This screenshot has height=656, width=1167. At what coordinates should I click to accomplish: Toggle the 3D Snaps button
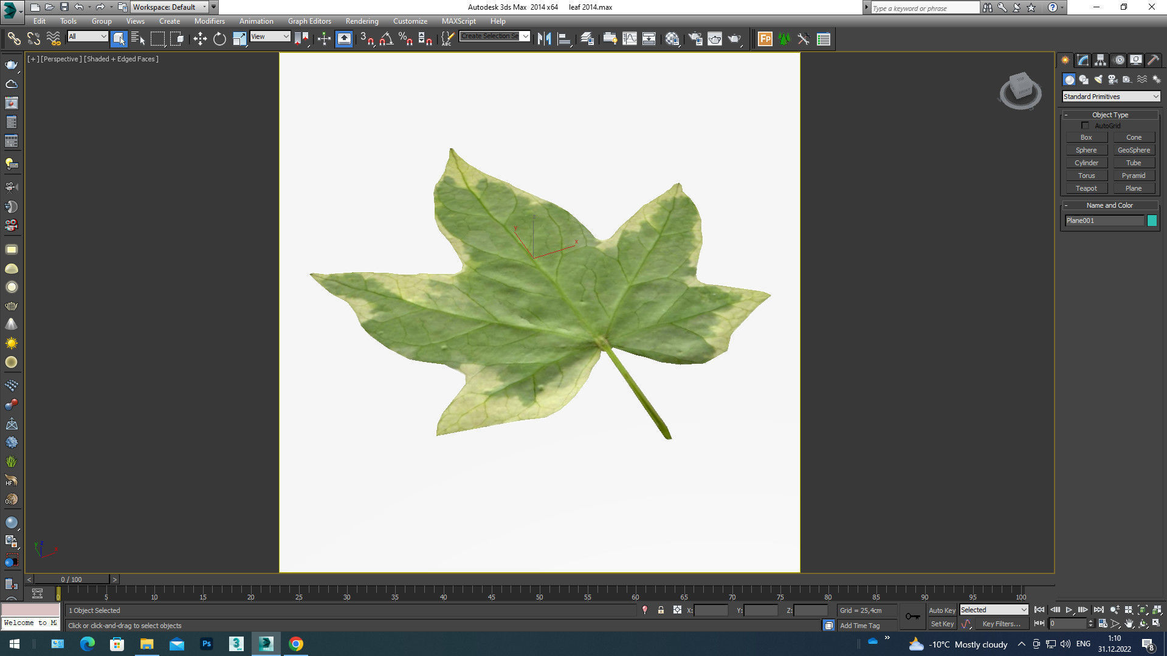pos(367,39)
